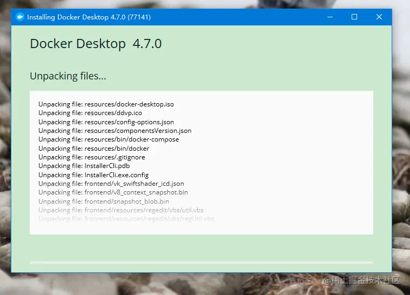The height and width of the screenshot is (295, 410).
Task: Click the 'Docker Desktop 4.7.0' heading
Action: point(96,44)
